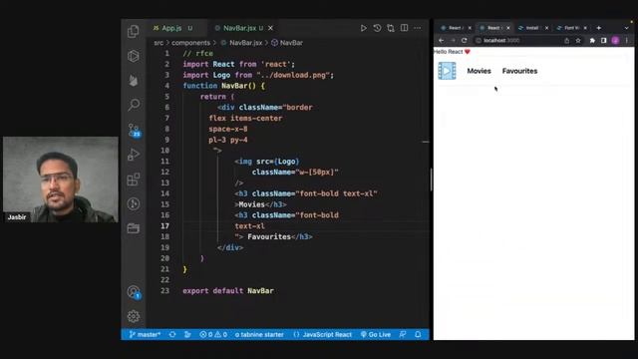Run the current file using play icon
638x359 pixels.
[x=363, y=28]
